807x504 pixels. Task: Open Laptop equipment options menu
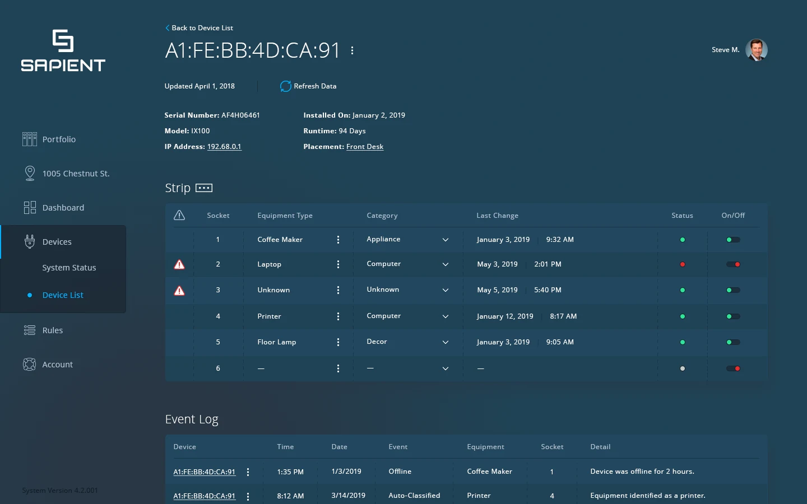(x=338, y=264)
